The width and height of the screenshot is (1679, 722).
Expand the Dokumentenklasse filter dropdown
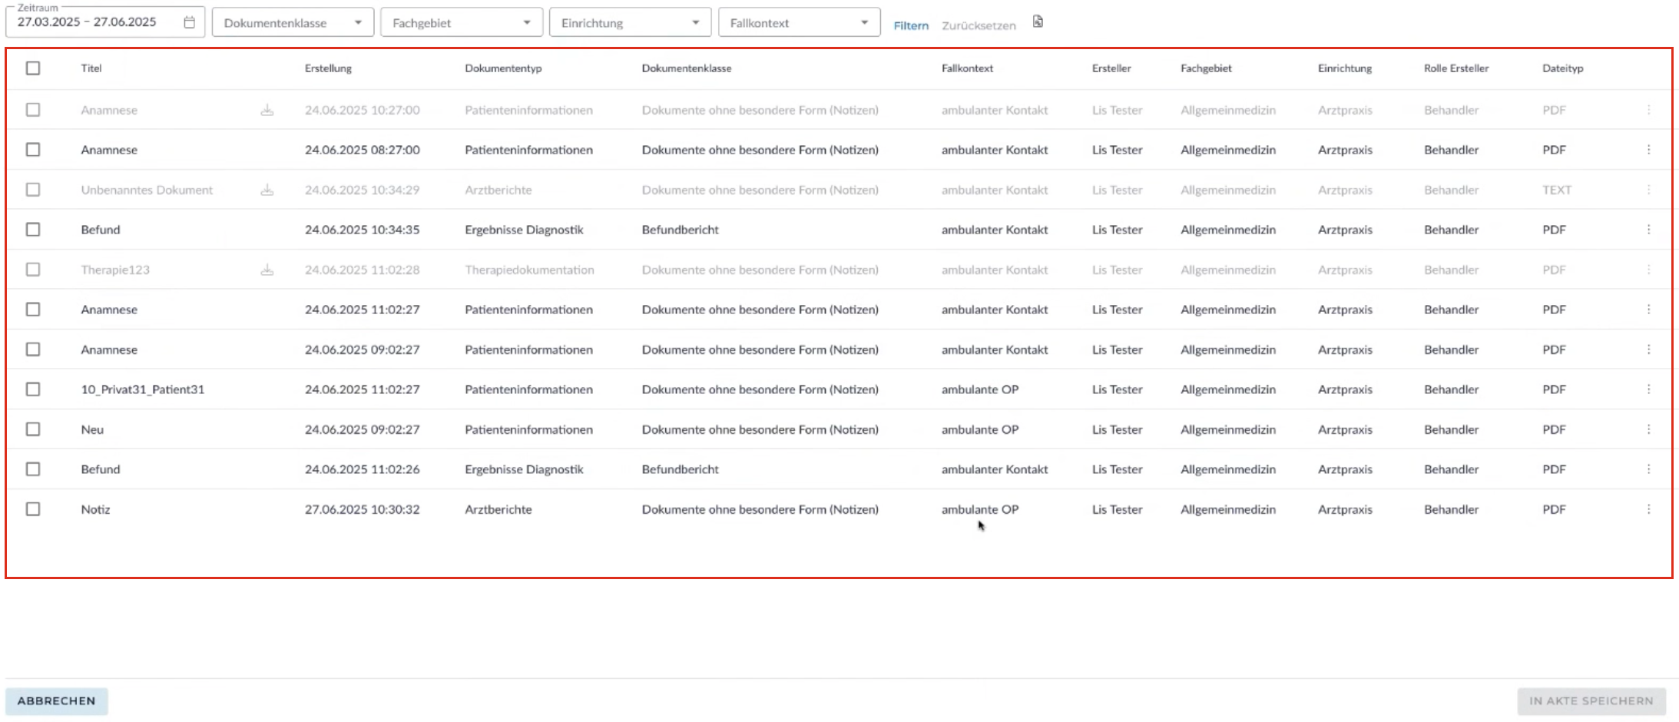(293, 22)
